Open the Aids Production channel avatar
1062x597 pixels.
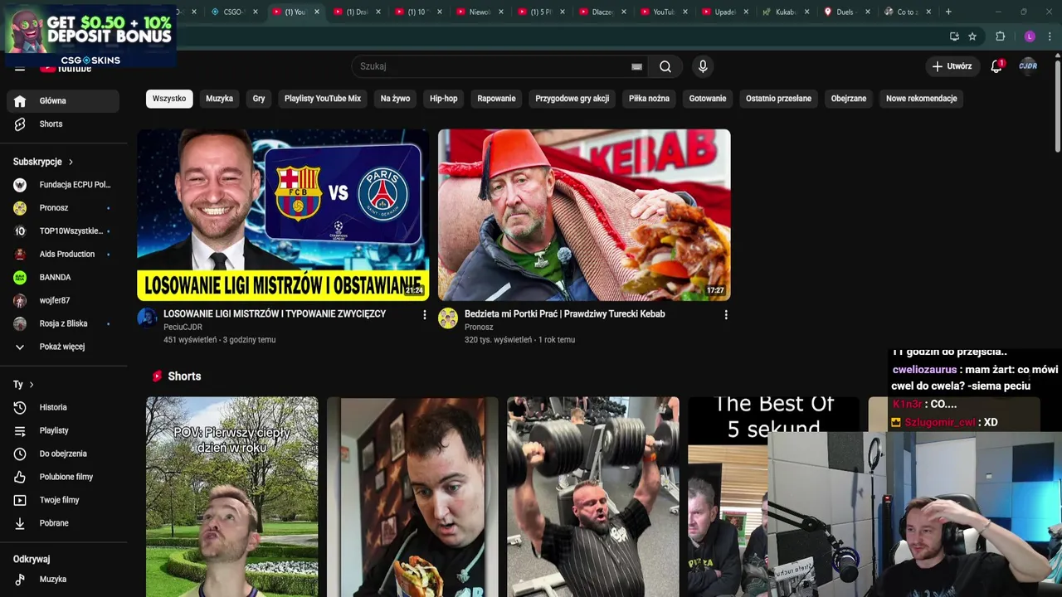coord(20,255)
